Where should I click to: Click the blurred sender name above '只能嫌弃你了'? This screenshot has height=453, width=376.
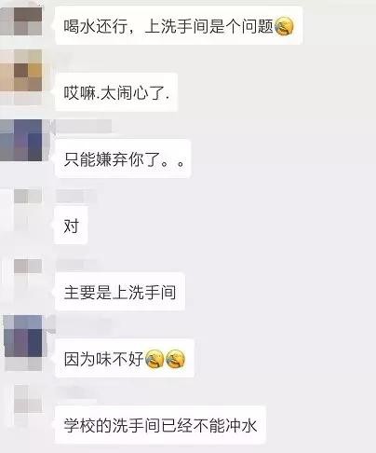(x=84, y=126)
